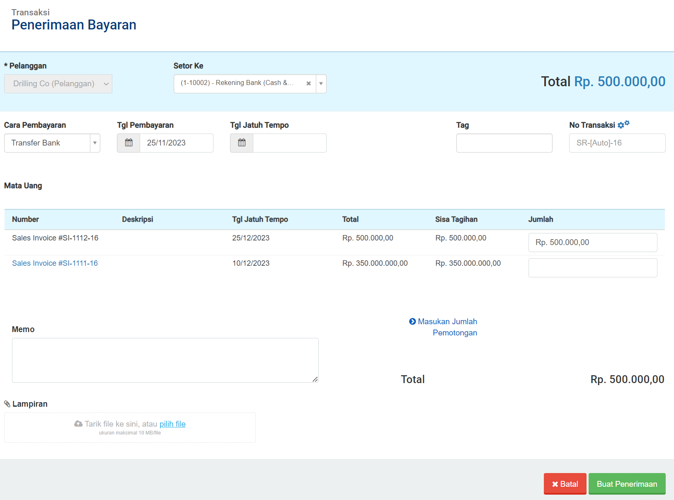Click the green Buat Penerimaan button
Image resolution: width=674 pixels, height=500 pixels.
pos(626,484)
